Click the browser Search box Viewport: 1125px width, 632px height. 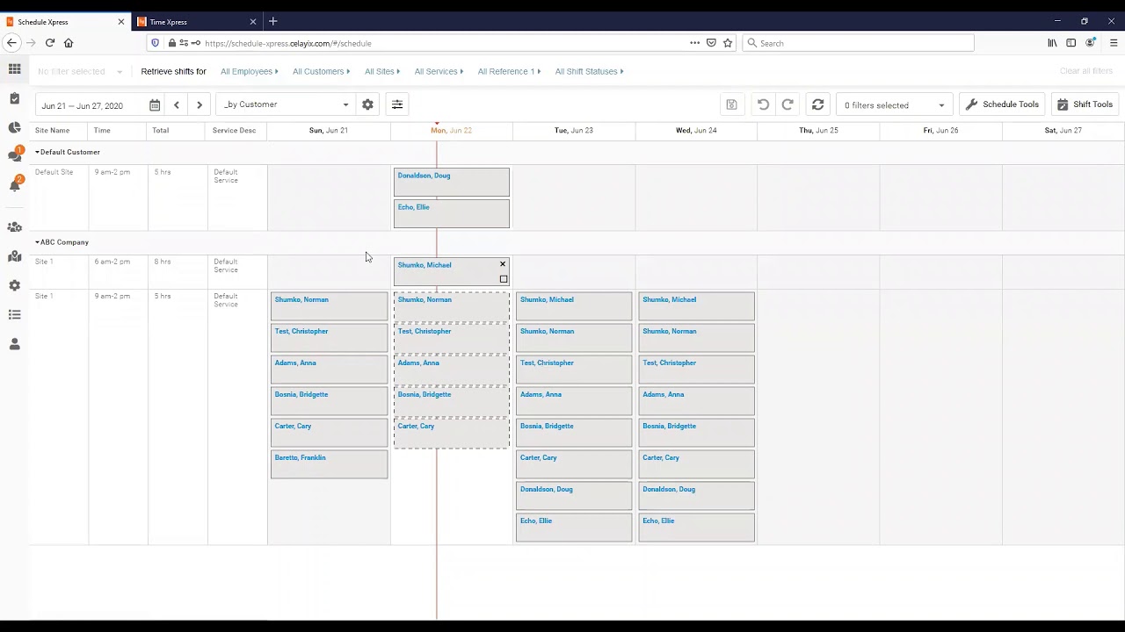coord(858,43)
